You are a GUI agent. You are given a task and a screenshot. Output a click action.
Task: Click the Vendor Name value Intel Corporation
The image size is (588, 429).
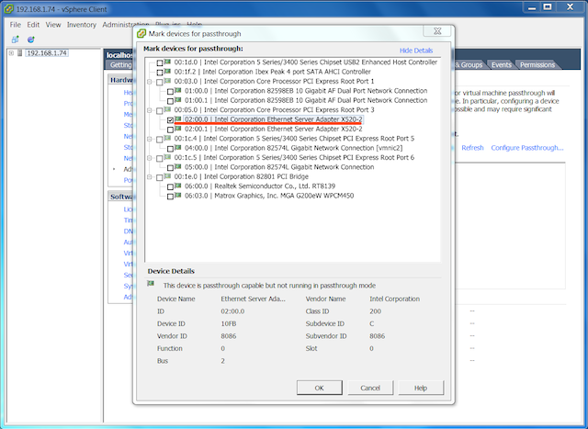point(394,299)
